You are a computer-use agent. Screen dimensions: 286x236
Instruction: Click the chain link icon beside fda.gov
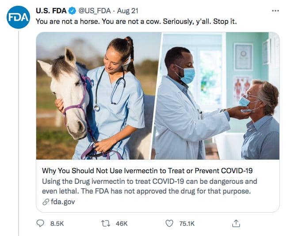46,202
